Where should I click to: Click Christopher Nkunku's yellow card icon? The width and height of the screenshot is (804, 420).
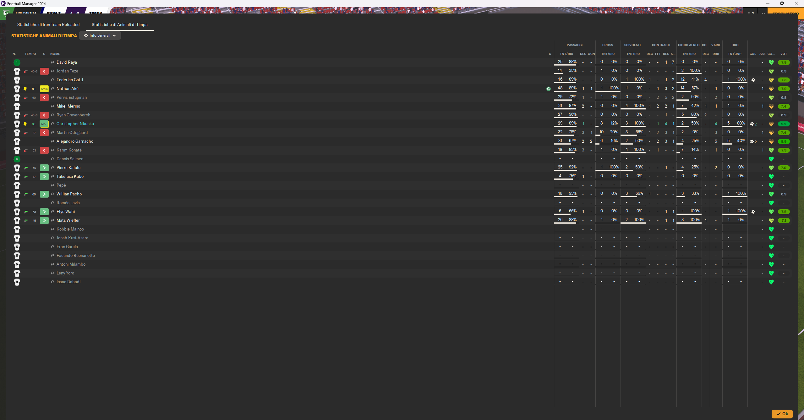pyautogui.click(x=25, y=124)
